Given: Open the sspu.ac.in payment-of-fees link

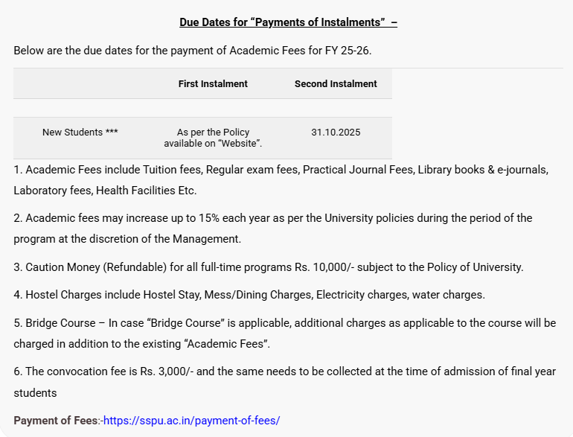Looking at the screenshot, I should pyautogui.click(x=191, y=421).
